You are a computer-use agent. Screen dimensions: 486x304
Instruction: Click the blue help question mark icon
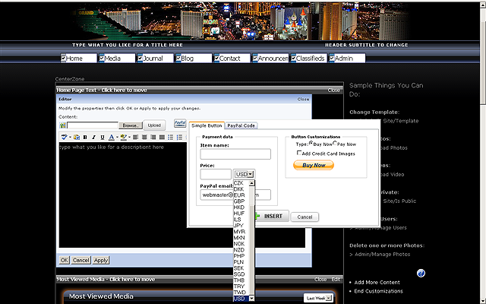pyautogui.click(x=421, y=273)
